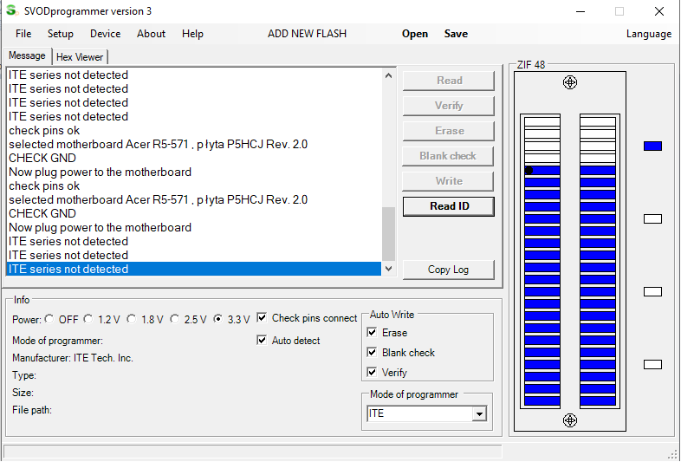The height and width of the screenshot is (462, 681).
Task: Uncheck Erase in Auto Write group
Action: click(x=372, y=333)
